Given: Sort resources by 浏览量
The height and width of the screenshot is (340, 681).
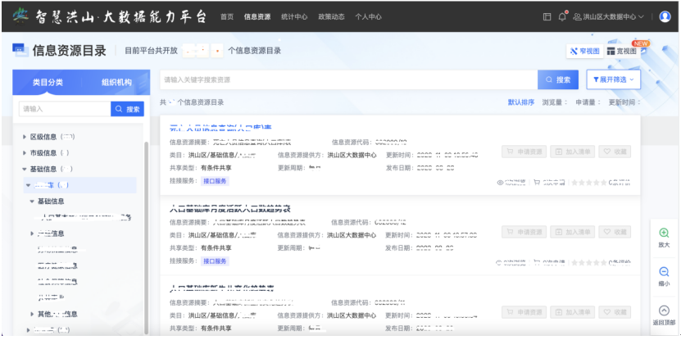Looking at the screenshot, I should 555,102.
